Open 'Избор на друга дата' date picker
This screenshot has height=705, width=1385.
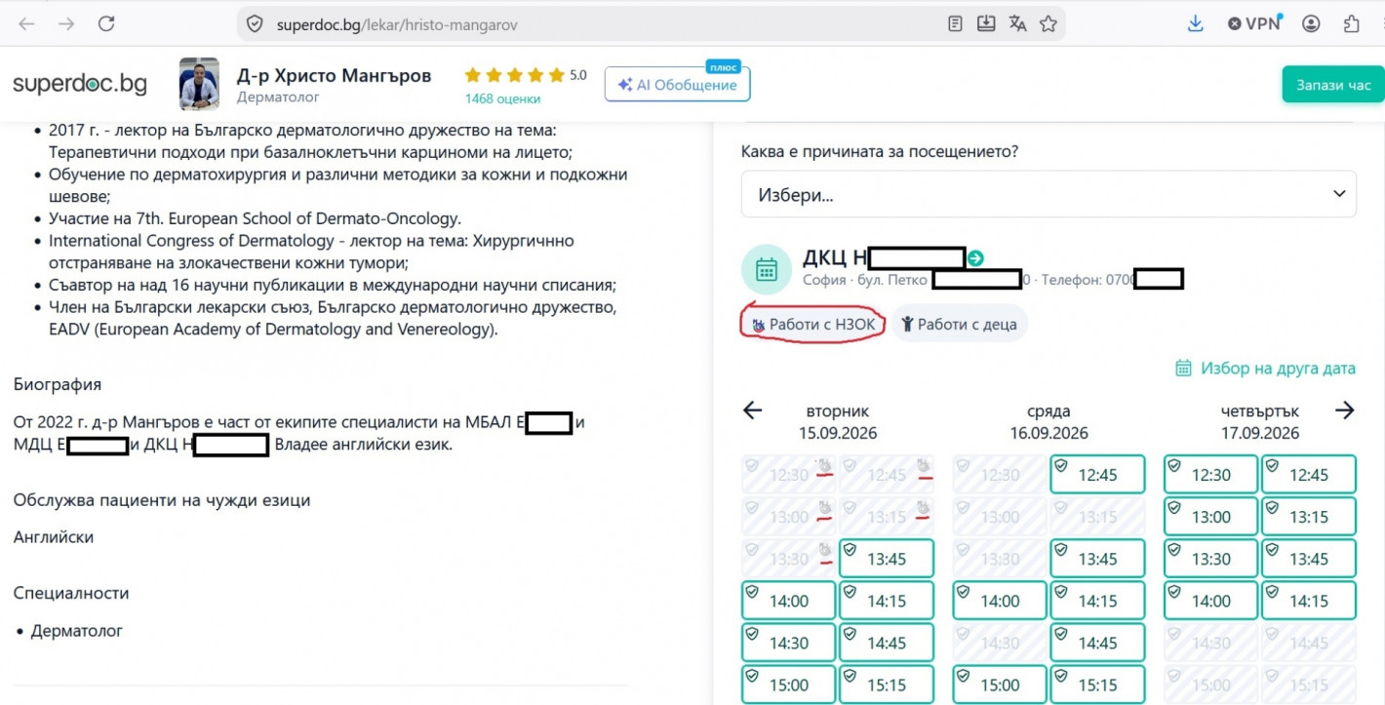(1266, 369)
